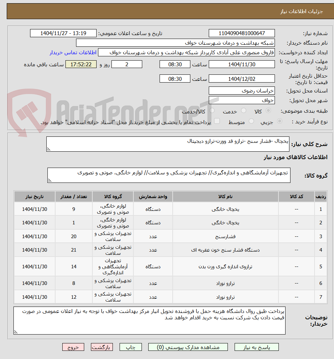This screenshot has width=334, height=359.
Task: Select the متوسط purchase type radio
Action: tap(251, 121)
